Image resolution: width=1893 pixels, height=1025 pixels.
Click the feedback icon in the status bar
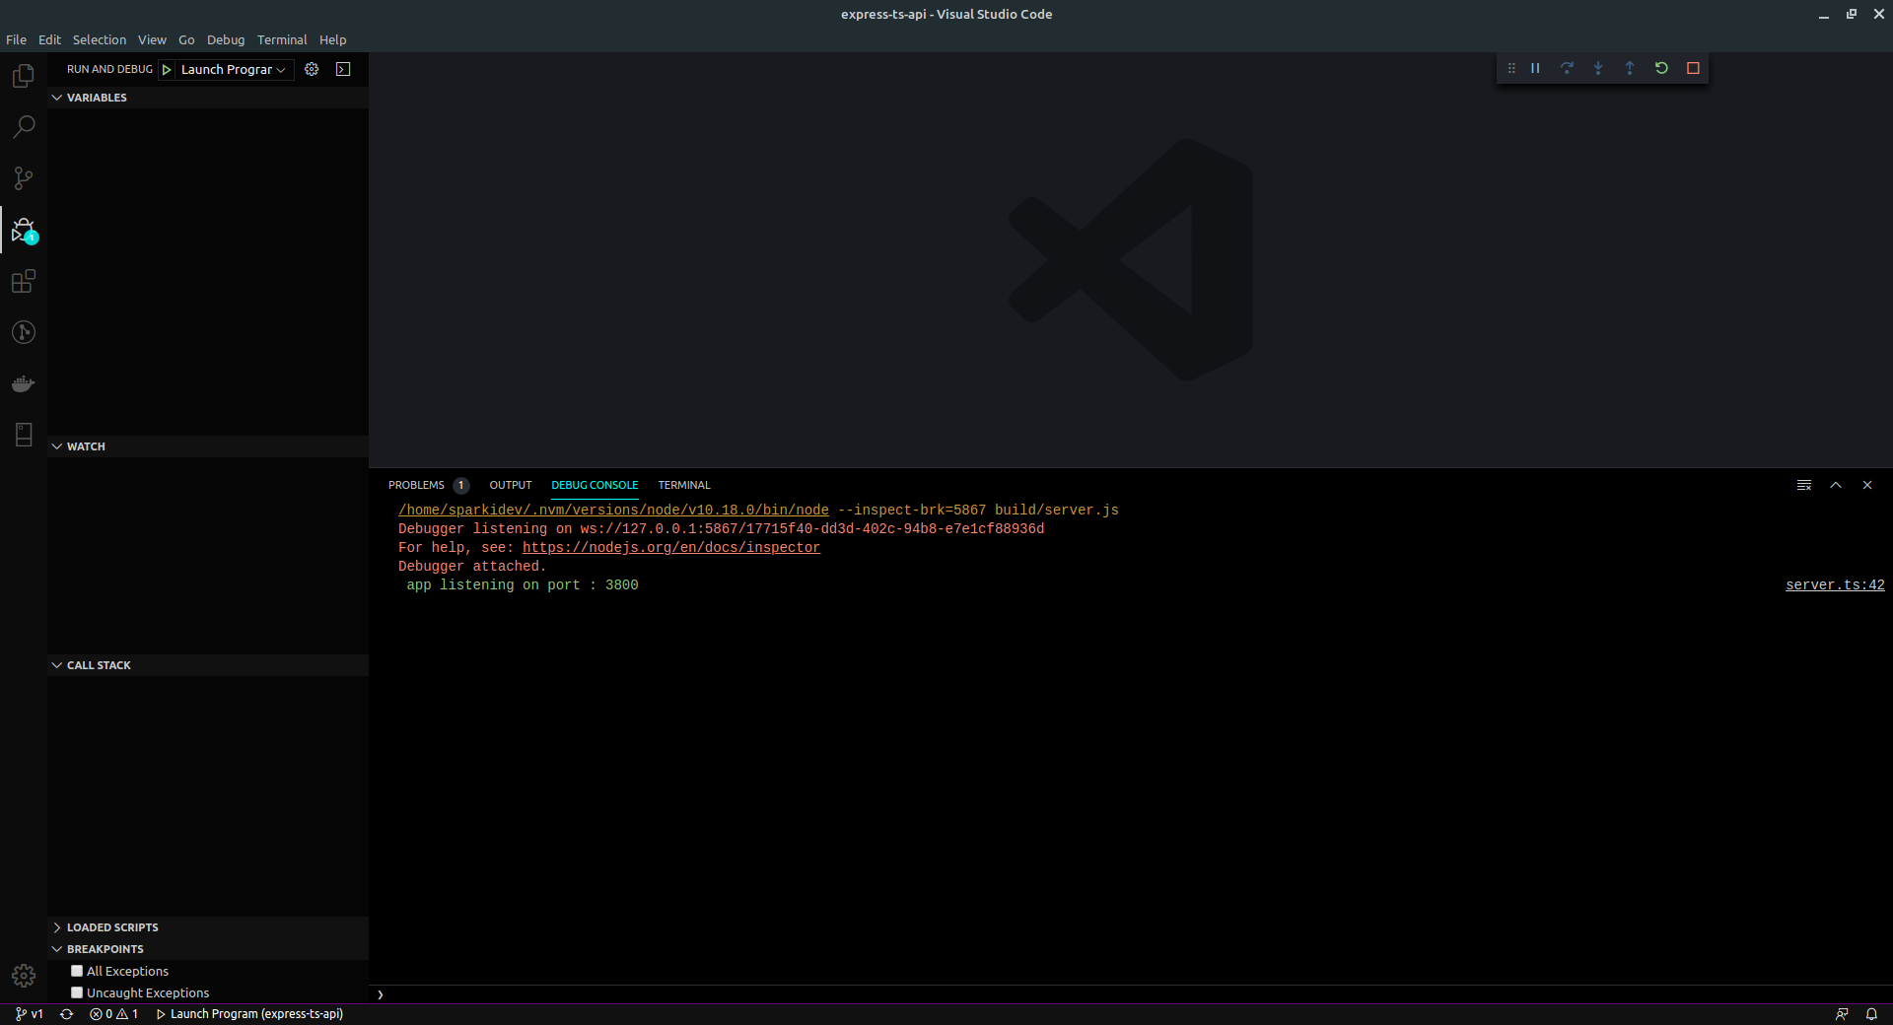coord(1842,1014)
